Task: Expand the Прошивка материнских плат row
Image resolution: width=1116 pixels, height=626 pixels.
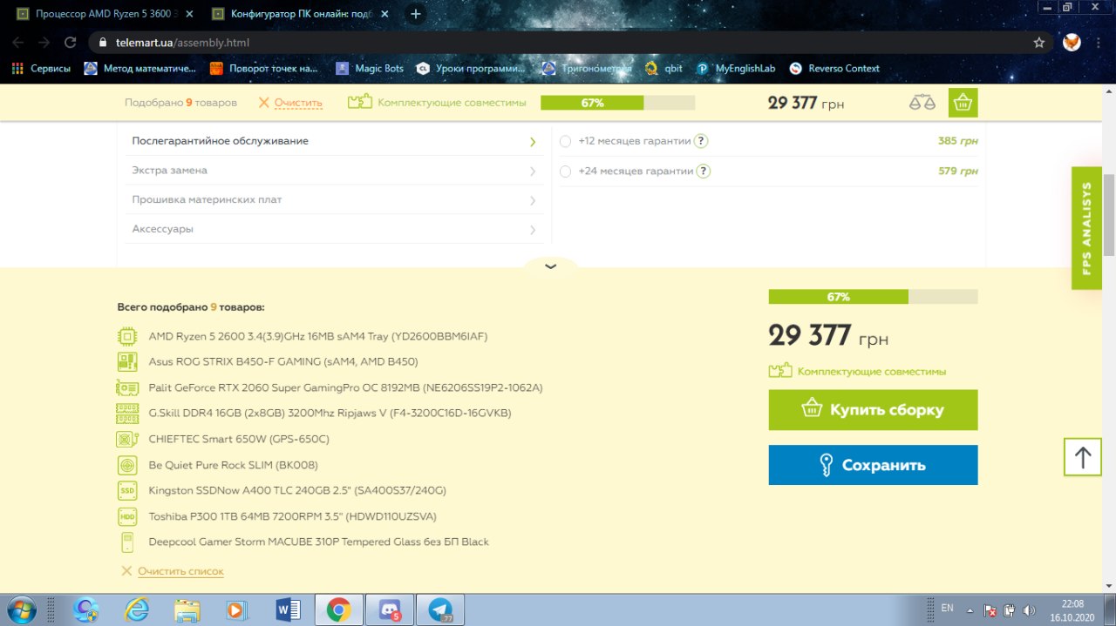Action: pyautogui.click(x=334, y=199)
